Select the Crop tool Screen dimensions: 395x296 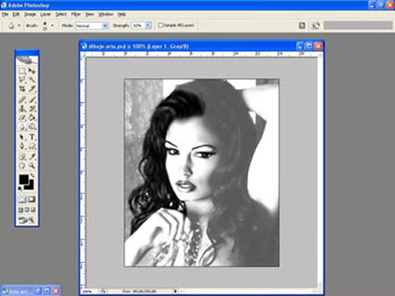click(x=22, y=89)
